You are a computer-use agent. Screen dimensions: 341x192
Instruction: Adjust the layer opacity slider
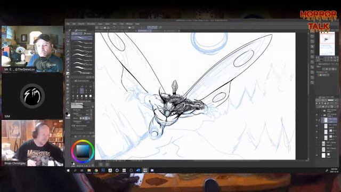[x=330, y=100]
